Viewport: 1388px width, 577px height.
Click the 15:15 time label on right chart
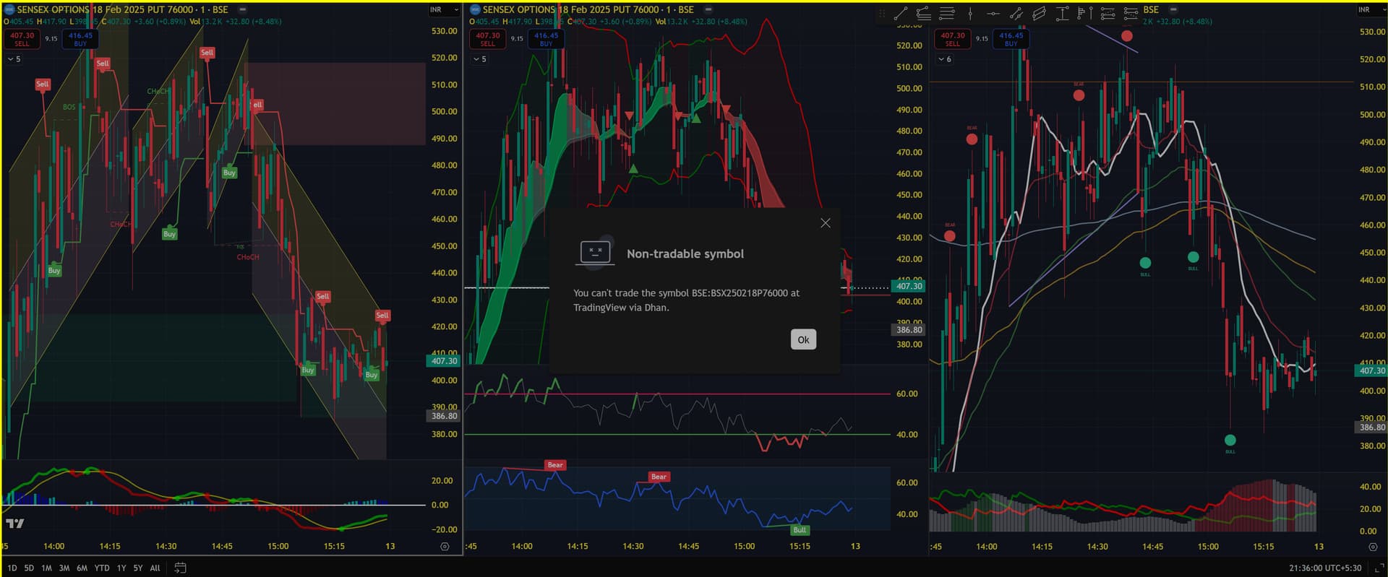[x=1263, y=547]
